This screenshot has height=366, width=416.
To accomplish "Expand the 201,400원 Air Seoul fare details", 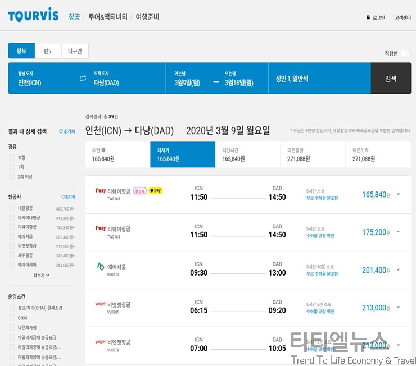I will 398,270.
